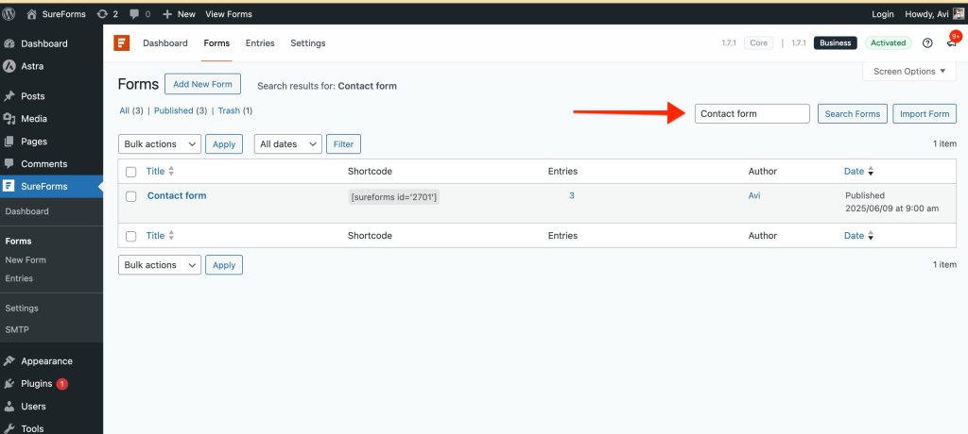968x434 pixels.
Task: Click the WordPress logo icon
Action: coord(9,14)
